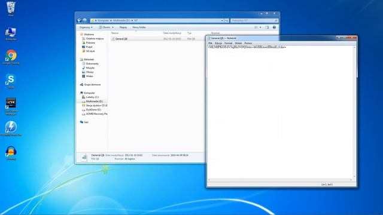This screenshot has height=215, width=383.
Task: Launch Audacity from the desktop
Action: click(x=11, y=153)
